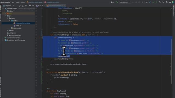Click Collapse All in Project panel
175x98 pixels.
[26, 6]
